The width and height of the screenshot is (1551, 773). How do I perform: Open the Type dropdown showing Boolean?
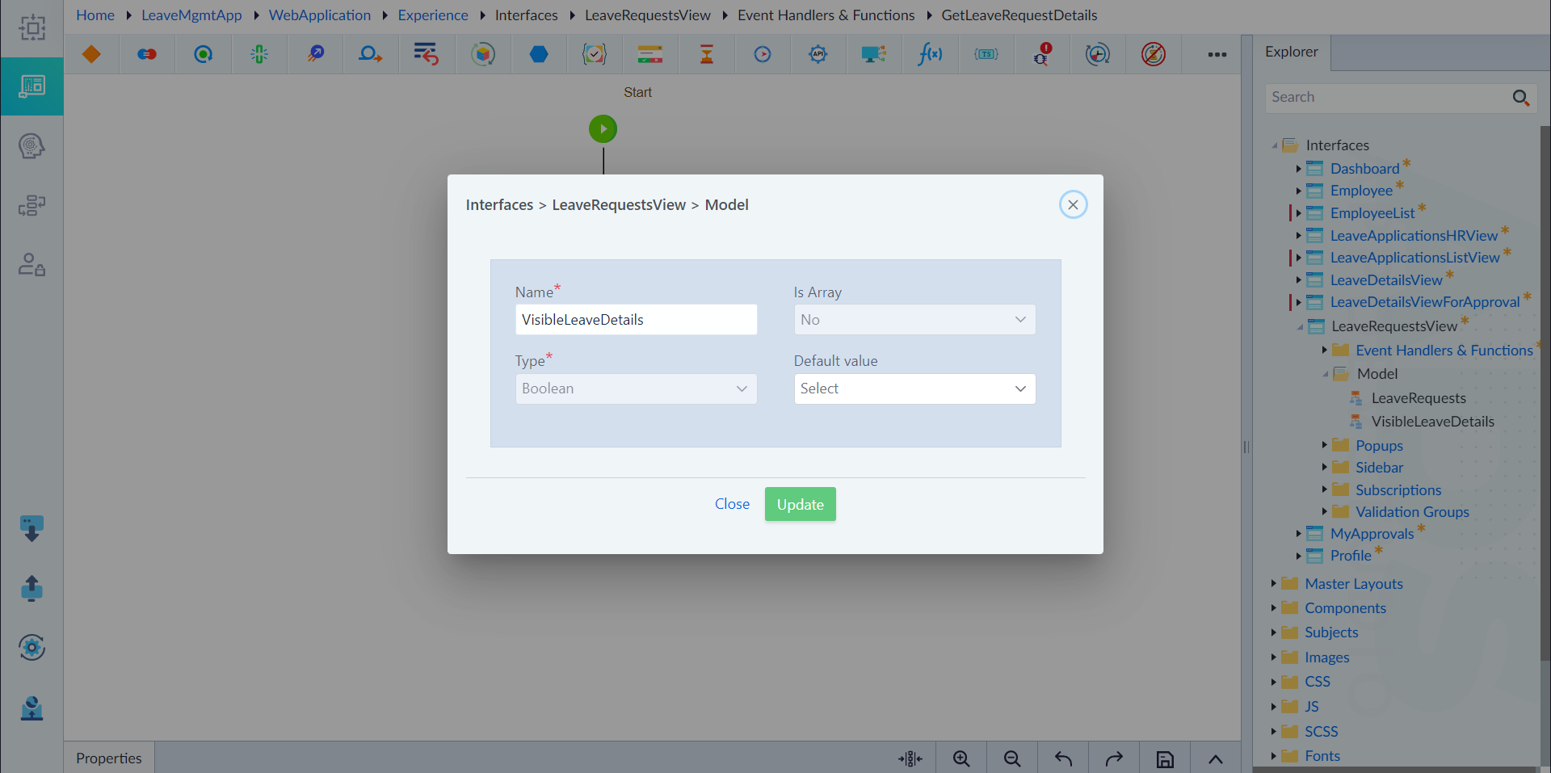[x=636, y=389]
